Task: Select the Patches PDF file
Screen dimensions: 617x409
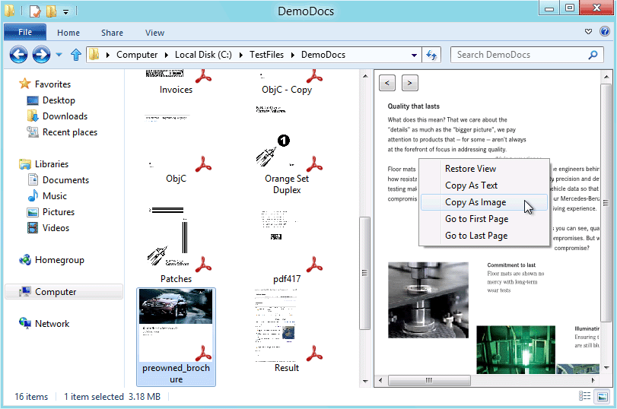Action: tap(176, 244)
